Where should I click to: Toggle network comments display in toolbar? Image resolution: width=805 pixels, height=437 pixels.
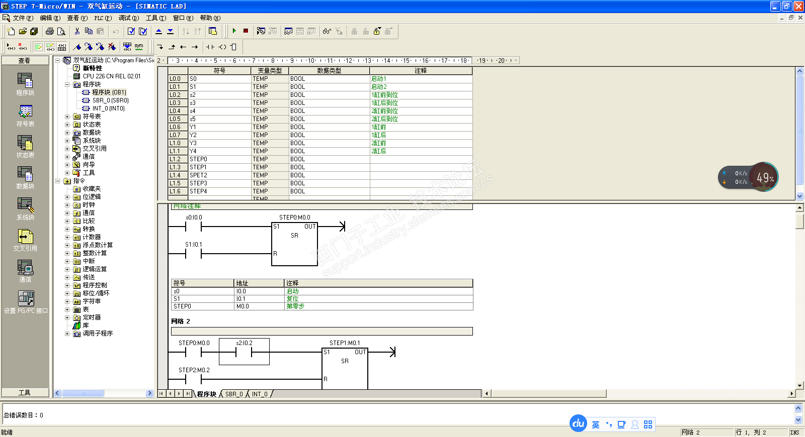pyautogui.click(x=50, y=47)
